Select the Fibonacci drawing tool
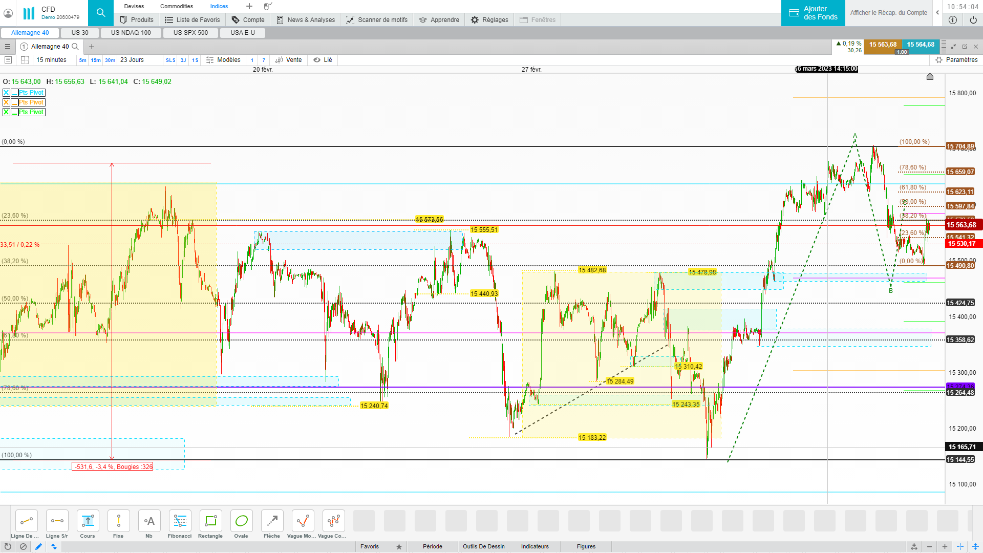This screenshot has height=553, width=983. 180,521
